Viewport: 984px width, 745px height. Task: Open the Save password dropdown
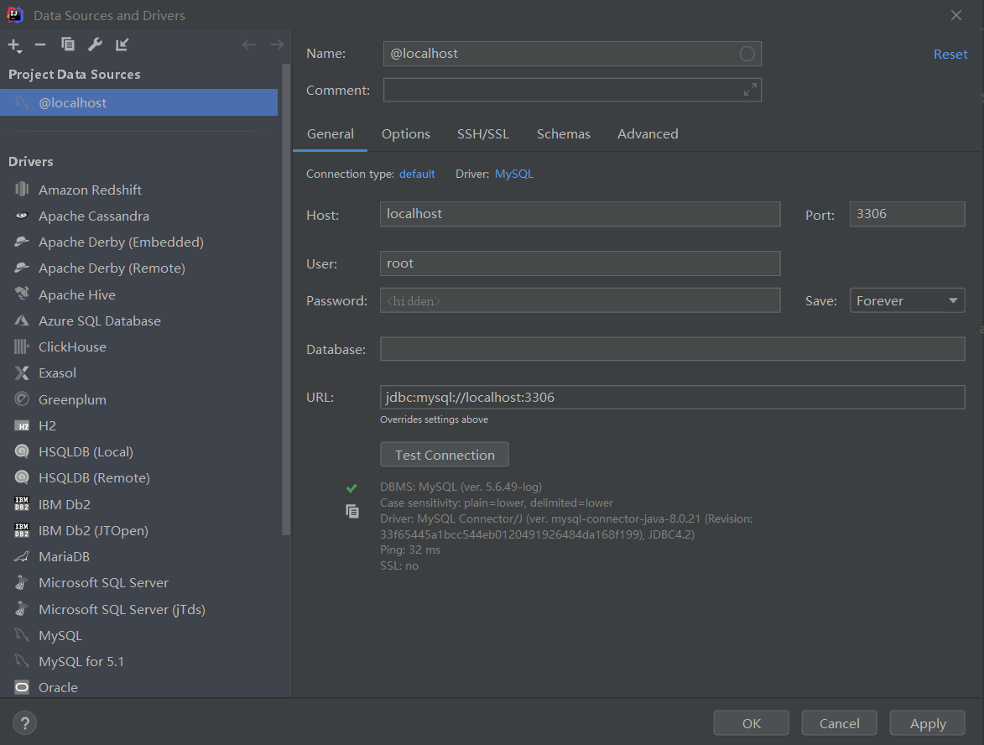(907, 300)
